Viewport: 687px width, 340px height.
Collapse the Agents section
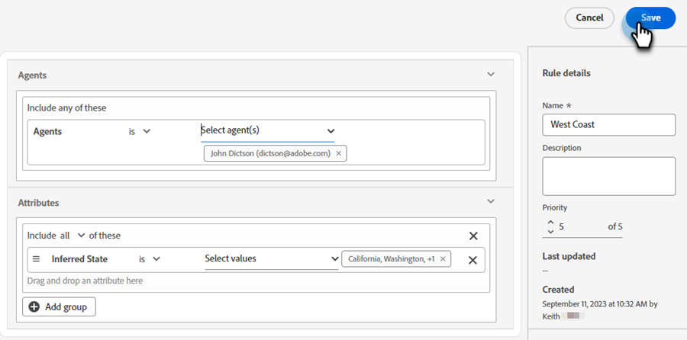(491, 75)
